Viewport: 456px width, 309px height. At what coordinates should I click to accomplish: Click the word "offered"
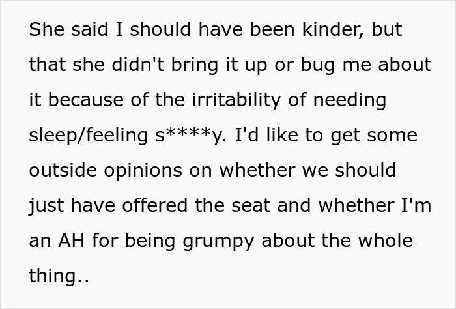click(155, 205)
